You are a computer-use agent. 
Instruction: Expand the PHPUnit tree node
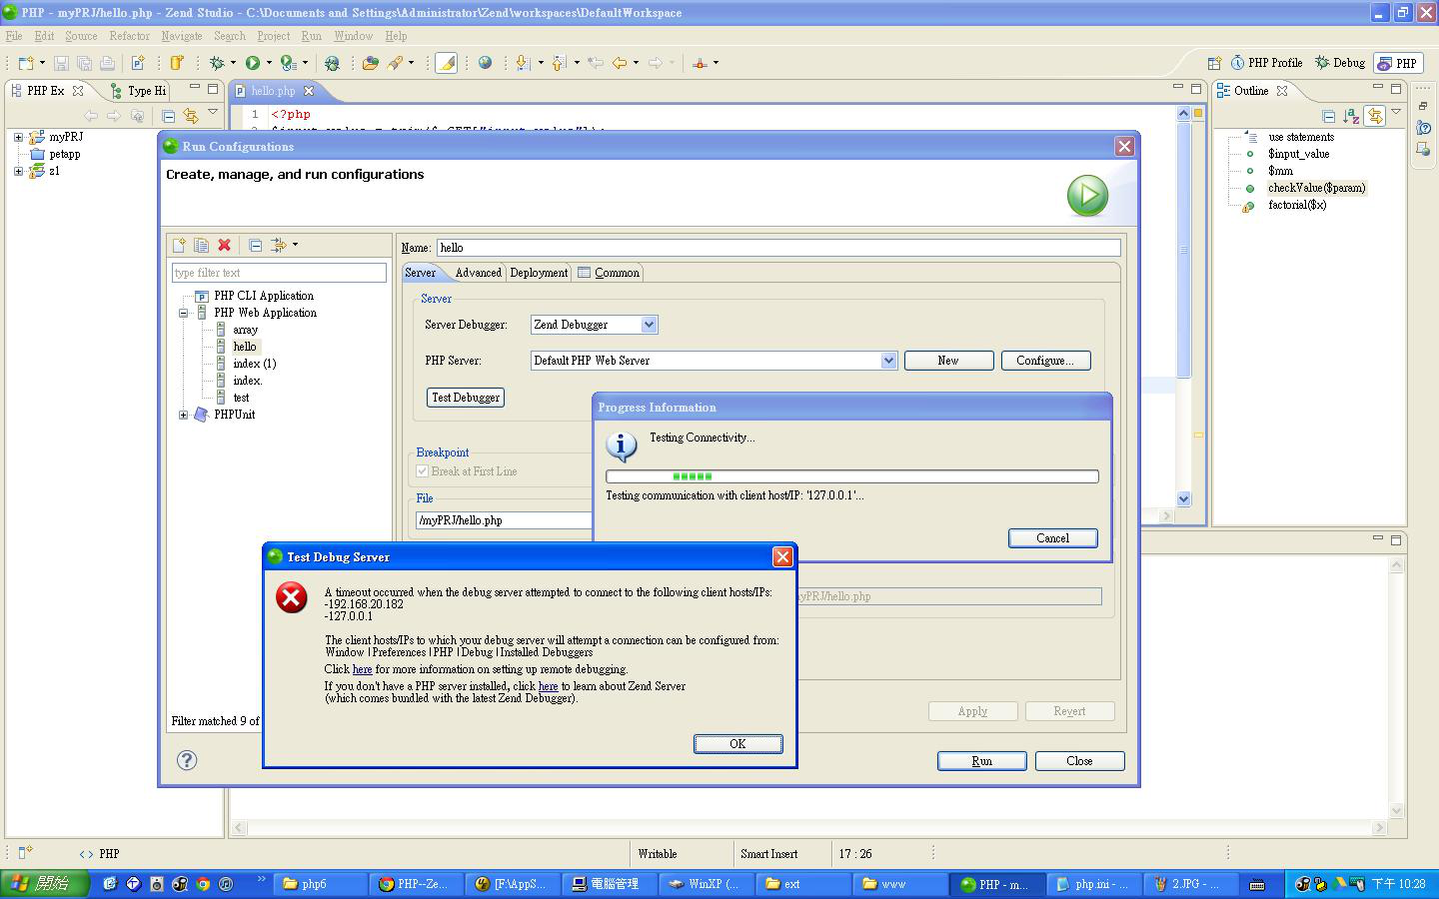(184, 415)
